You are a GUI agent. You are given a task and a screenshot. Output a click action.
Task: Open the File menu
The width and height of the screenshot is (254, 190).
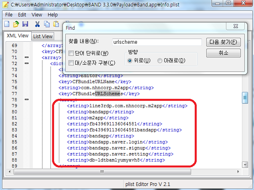9,15
